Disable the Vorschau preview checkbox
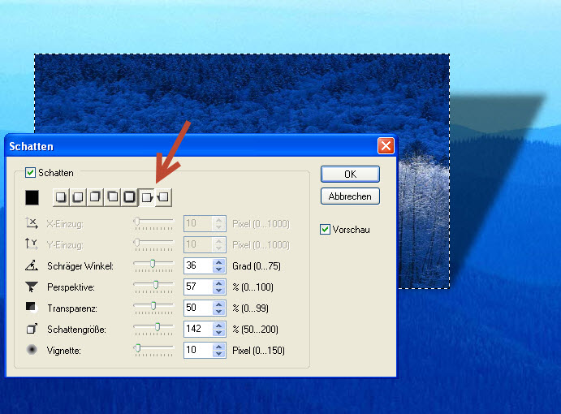The height and width of the screenshot is (414, 561). (x=325, y=230)
